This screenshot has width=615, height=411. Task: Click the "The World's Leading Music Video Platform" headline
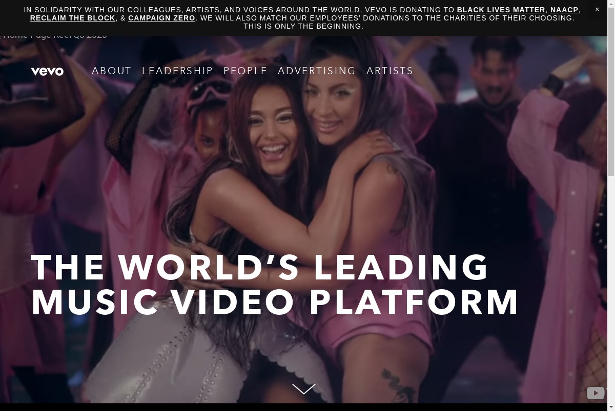point(275,285)
